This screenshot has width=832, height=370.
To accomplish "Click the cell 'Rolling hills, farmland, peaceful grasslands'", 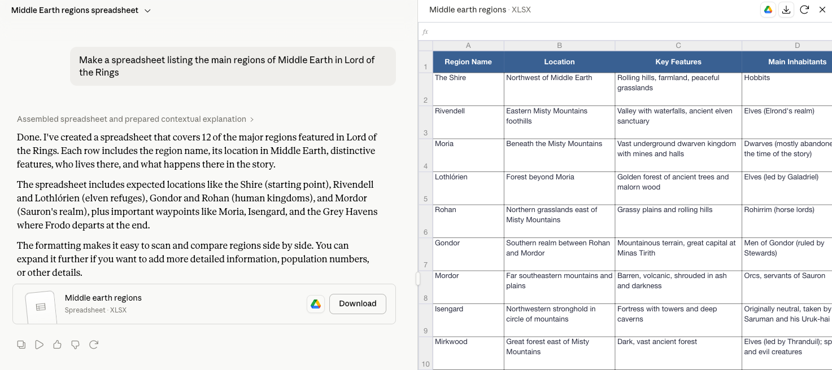I will tap(678, 89).
